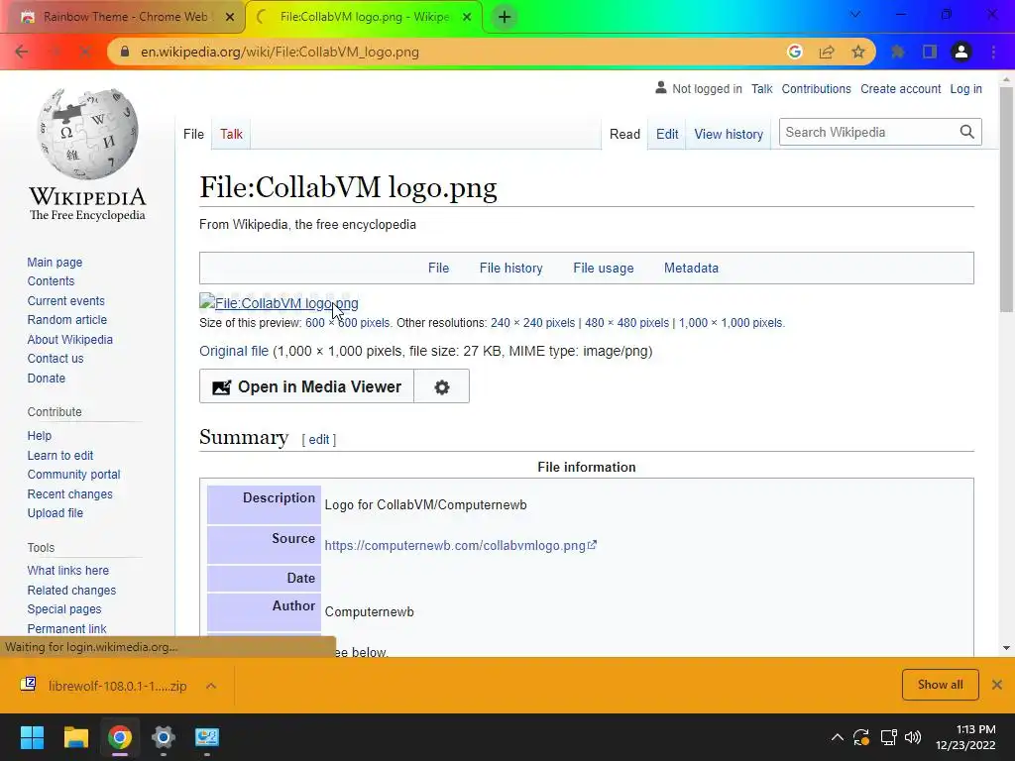This screenshot has width=1015, height=761.
Task: Close the Rainbow Theme tab
Action: [230, 17]
